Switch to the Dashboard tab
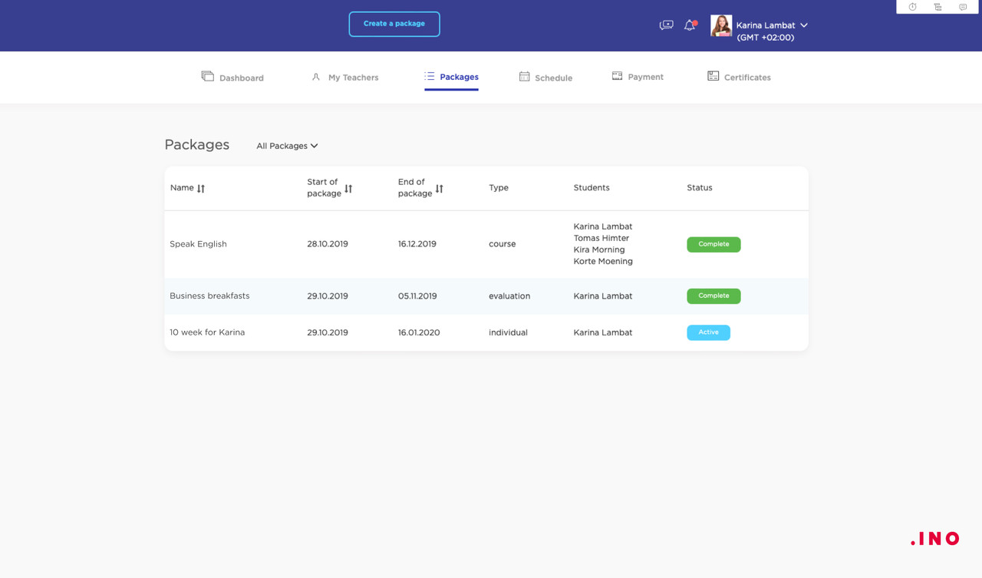Image resolution: width=982 pixels, height=578 pixels. click(x=232, y=77)
